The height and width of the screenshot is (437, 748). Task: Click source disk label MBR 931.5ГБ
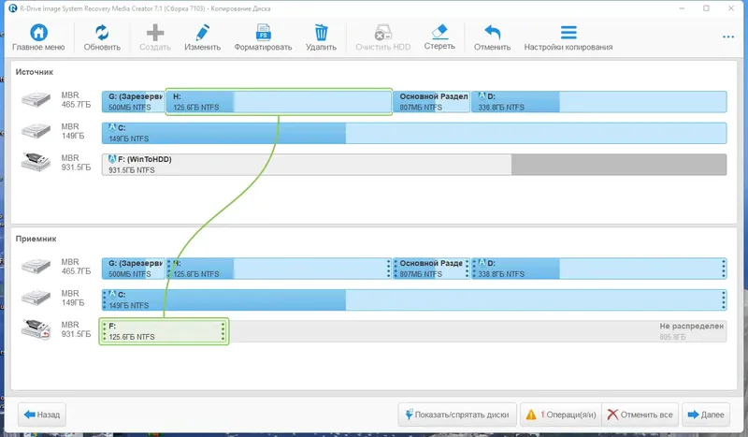click(76, 163)
